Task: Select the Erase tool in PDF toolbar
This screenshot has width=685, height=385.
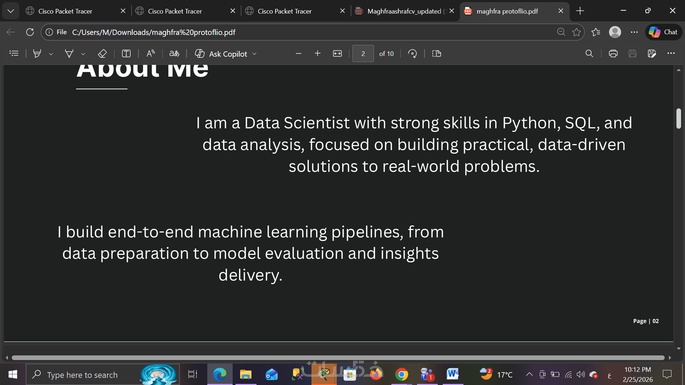Action: click(102, 53)
